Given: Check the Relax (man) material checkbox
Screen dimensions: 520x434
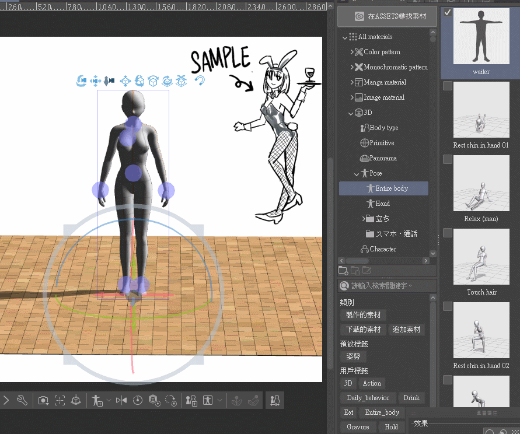Looking at the screenshot, I should (x=448, y=159).
